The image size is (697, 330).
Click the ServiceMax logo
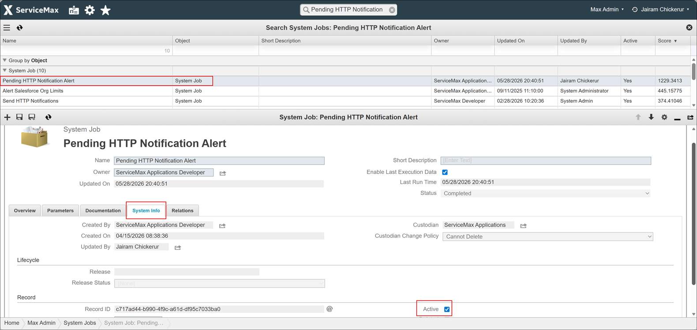click(x=31, y=10)
